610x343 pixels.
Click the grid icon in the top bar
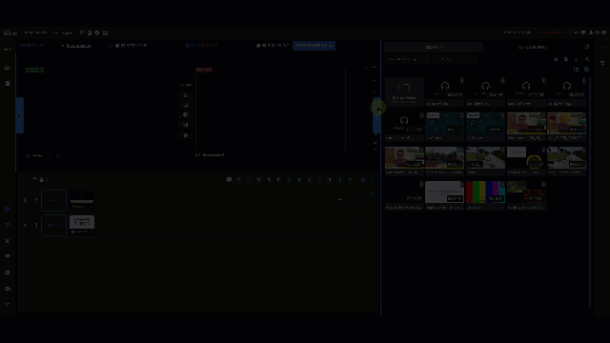point(105,33)
